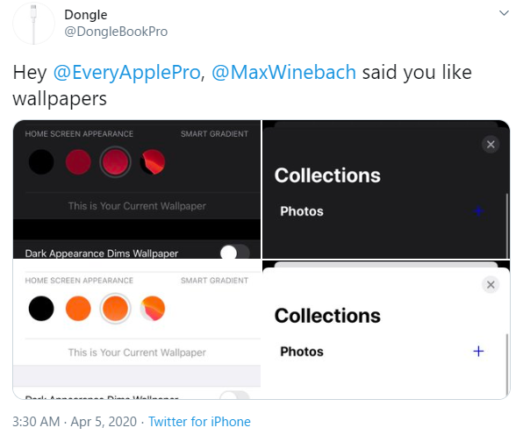The image size is (523, 442).
Task: Close the light Collections sheet
Action: 491,285
